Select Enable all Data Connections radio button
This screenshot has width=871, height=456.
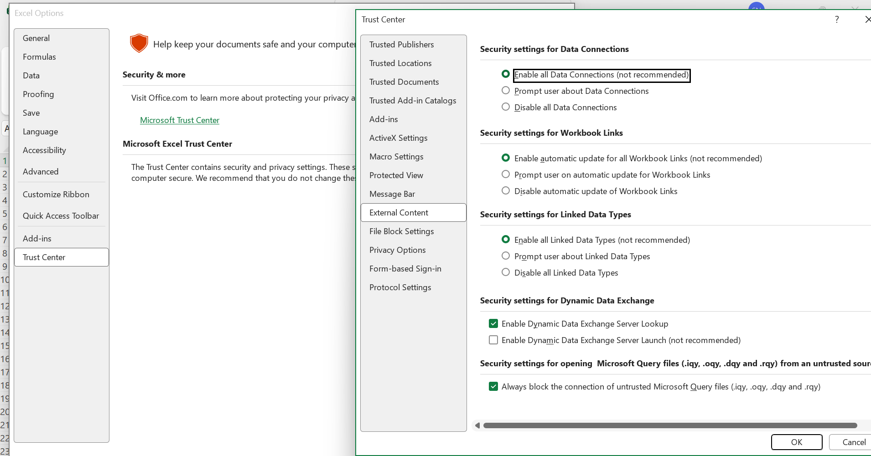pos(506,74)
